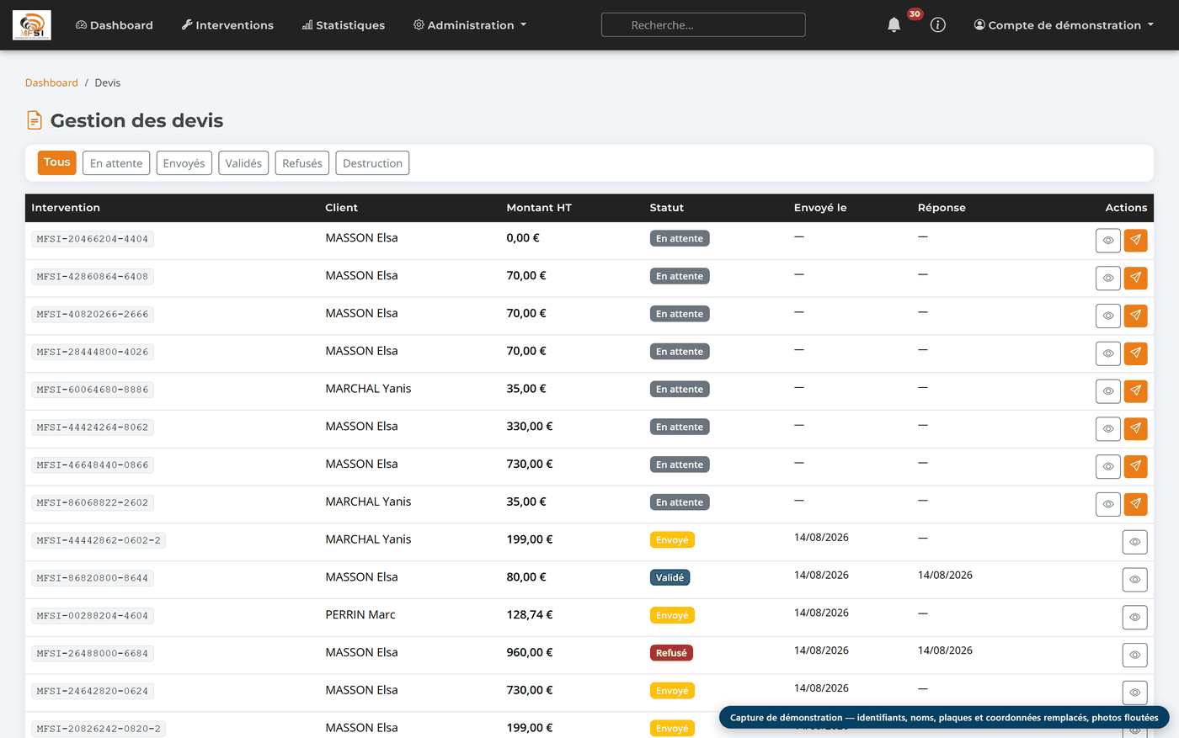1179x738 pixels.
Task: Send quote MFSI-60064680-8886
Action: 1136,391
